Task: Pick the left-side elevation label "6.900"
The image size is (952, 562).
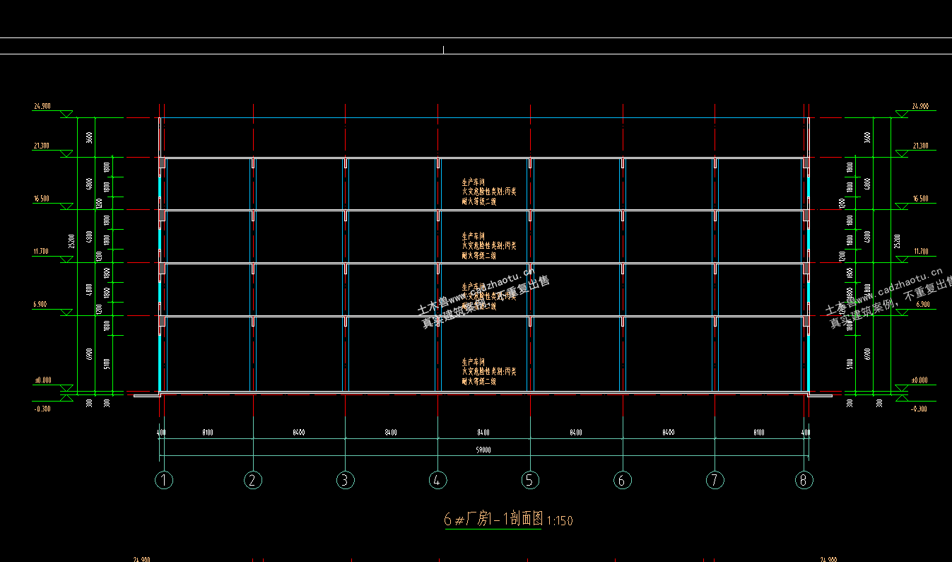Action: coord(41,304)
